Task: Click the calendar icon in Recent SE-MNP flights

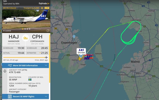Action: click(x=10, y=96)
